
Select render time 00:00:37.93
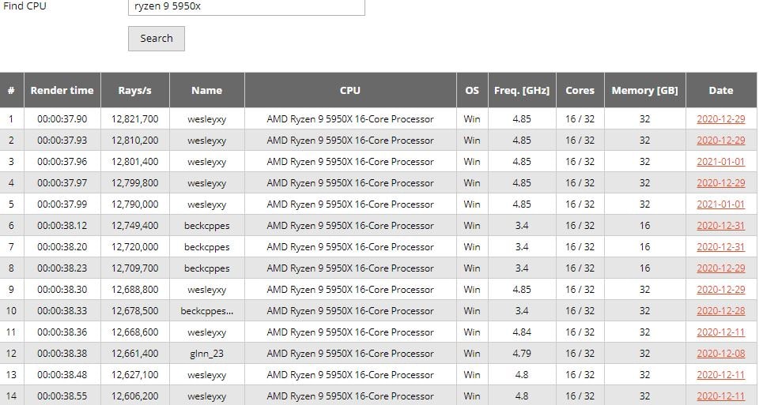tap(62, 141)
